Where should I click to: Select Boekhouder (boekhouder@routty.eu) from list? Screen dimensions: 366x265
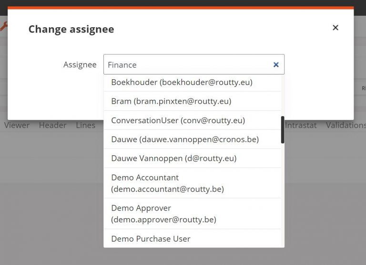(182, 83)
